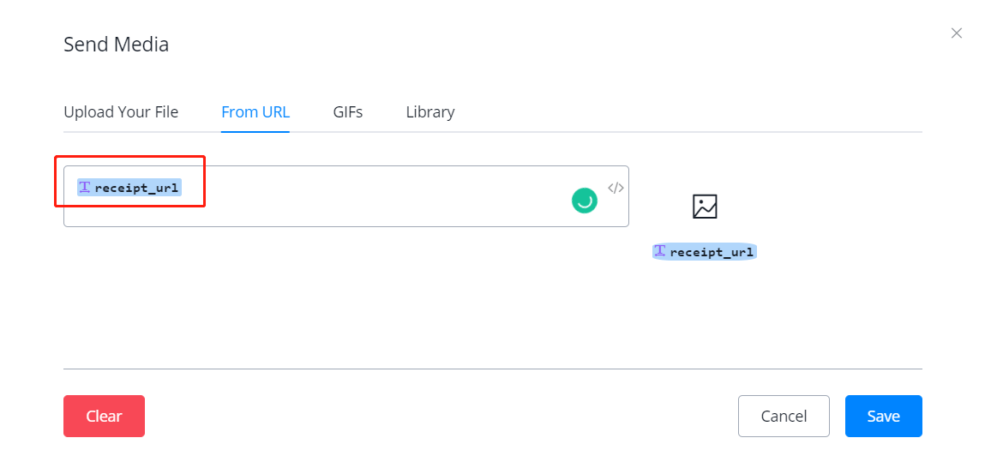Click text-type icon beneath image preview

pos(660,251)
